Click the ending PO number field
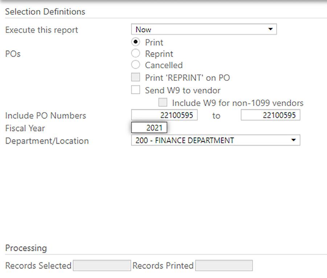The width and height of the screenshot is (327, 278). coord(270,115)
